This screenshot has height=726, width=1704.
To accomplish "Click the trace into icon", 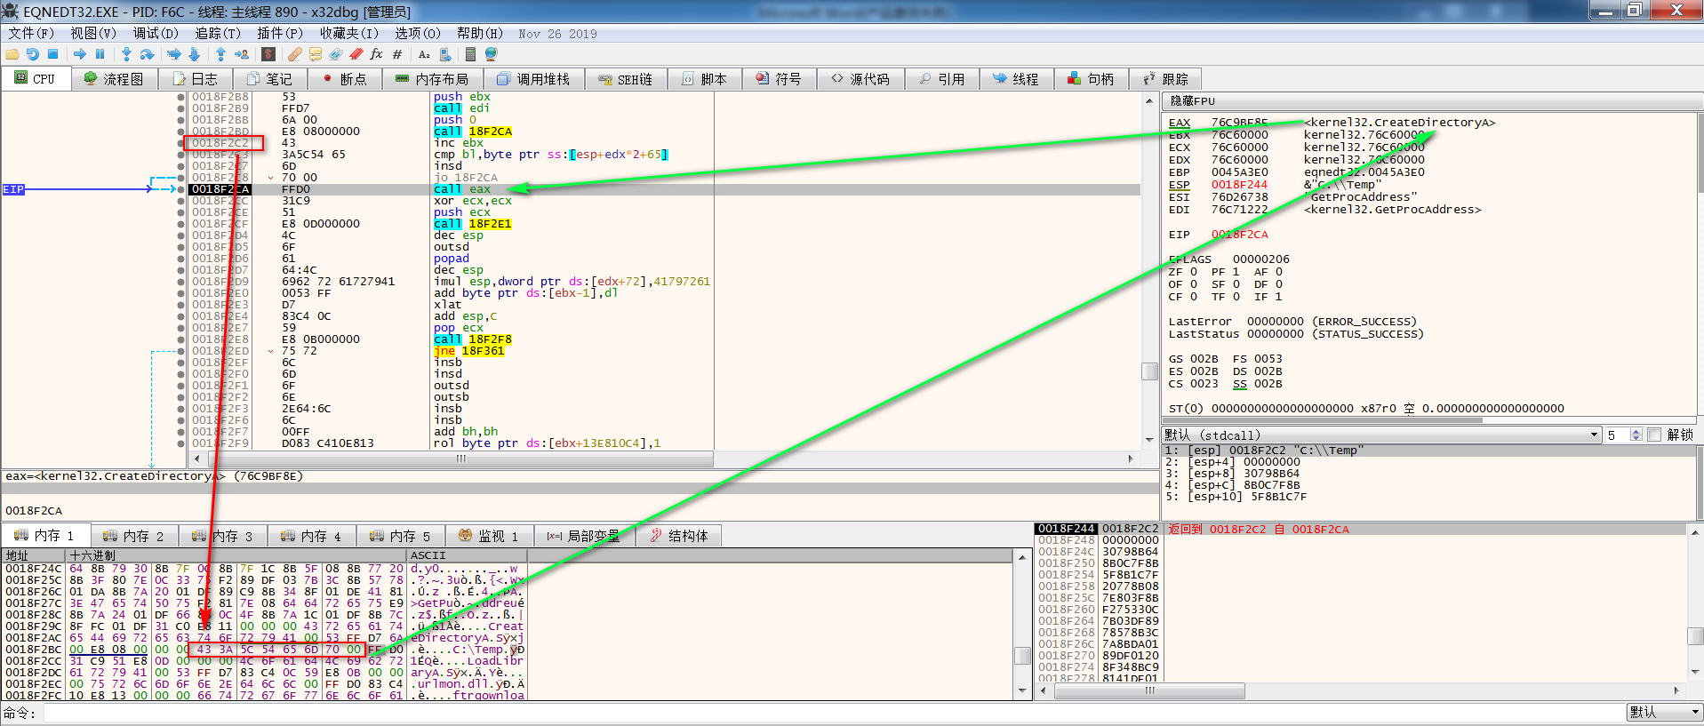I will coord(173,54).
